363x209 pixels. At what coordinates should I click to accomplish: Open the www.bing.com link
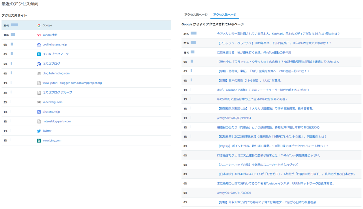coord(52,141)
